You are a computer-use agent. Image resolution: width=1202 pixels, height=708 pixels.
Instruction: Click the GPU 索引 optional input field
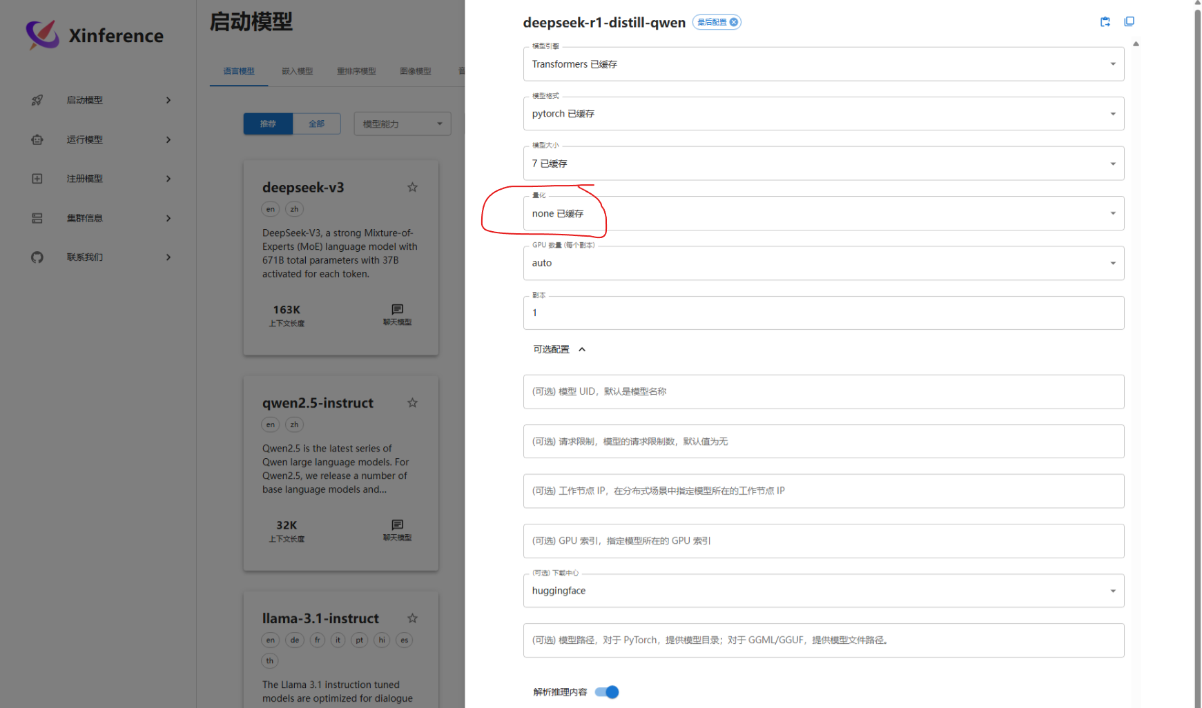coord(824,541)
